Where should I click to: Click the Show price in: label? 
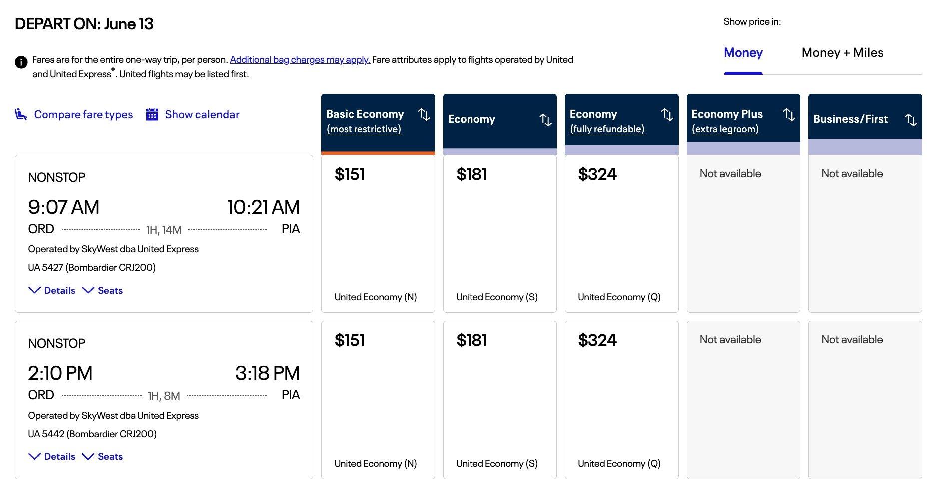(752, 22)
